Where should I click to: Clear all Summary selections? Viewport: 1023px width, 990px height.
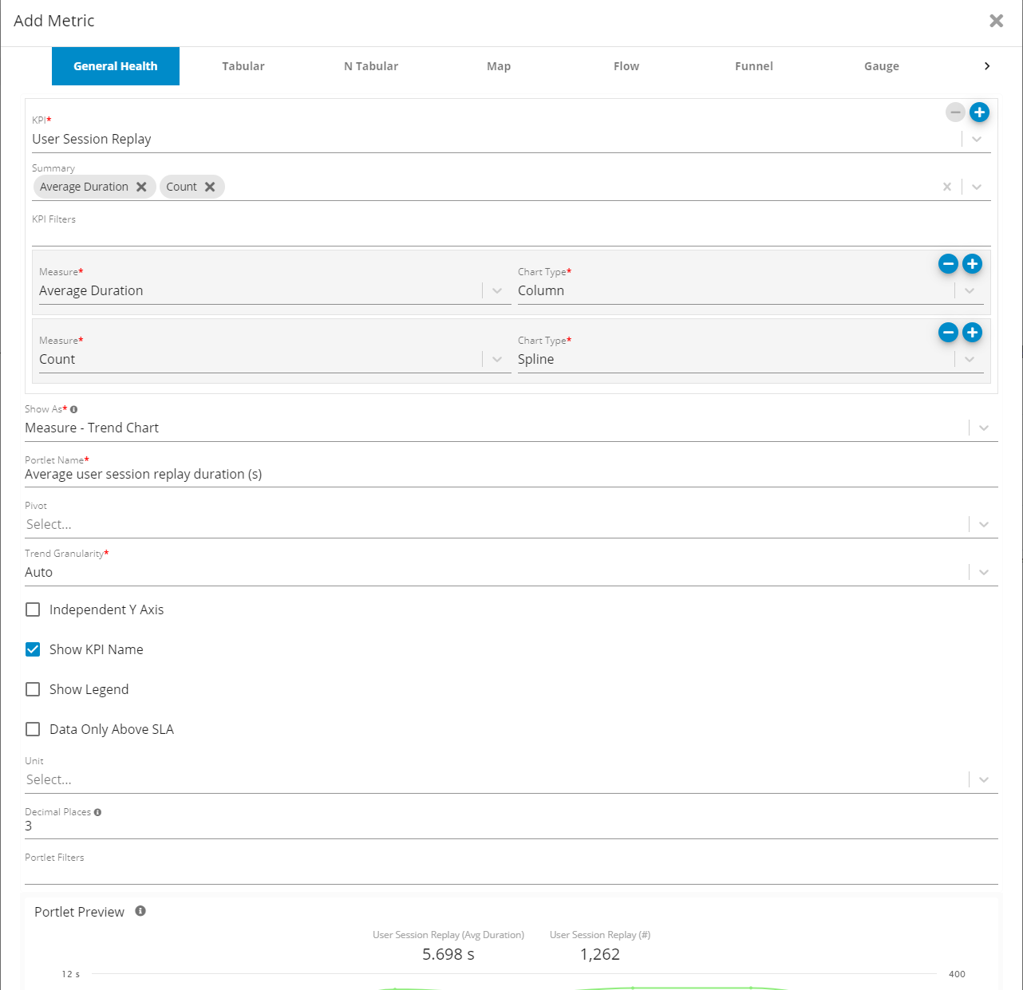coord(947,187)
